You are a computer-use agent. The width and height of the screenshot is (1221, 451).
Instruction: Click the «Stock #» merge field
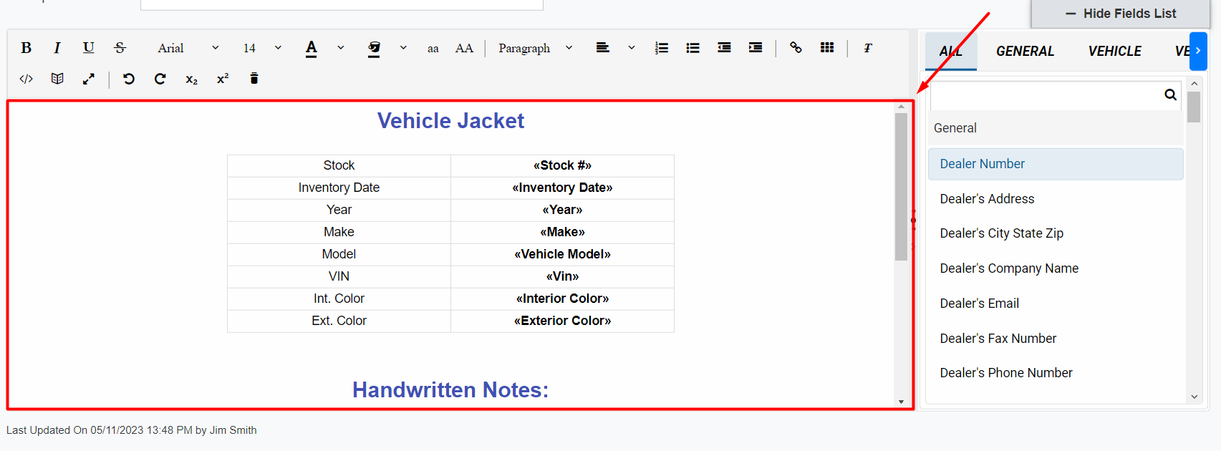(562, 165)
